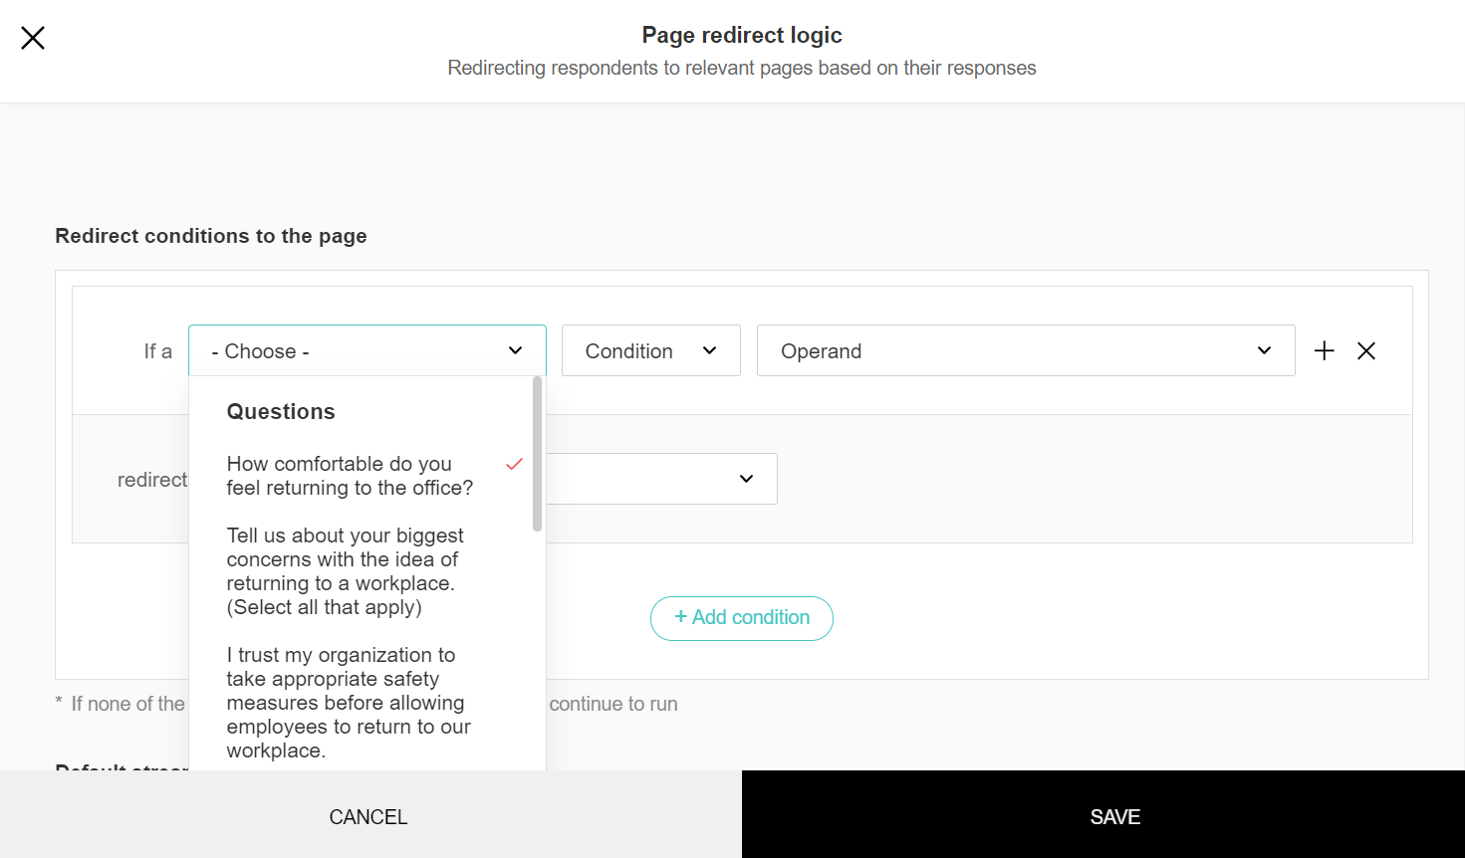Click the Operand field chevron arrow
The height and width of the screenshot is (858, 1465).
(x=1263, y=350)
